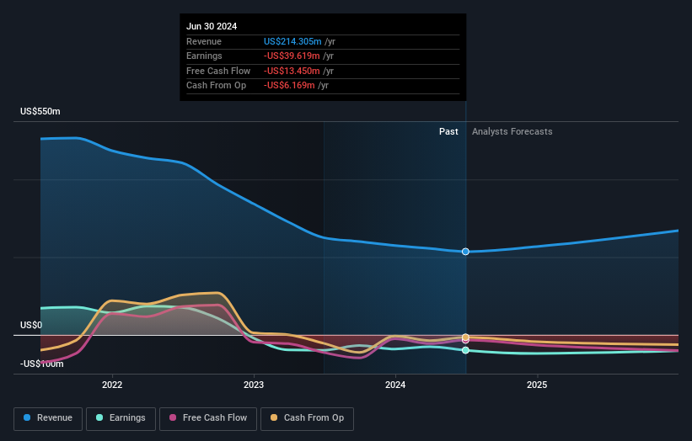The image size is (692, 441).
Task: Click the -US$13.450m free cash flow value
Action: click(292, 71)
